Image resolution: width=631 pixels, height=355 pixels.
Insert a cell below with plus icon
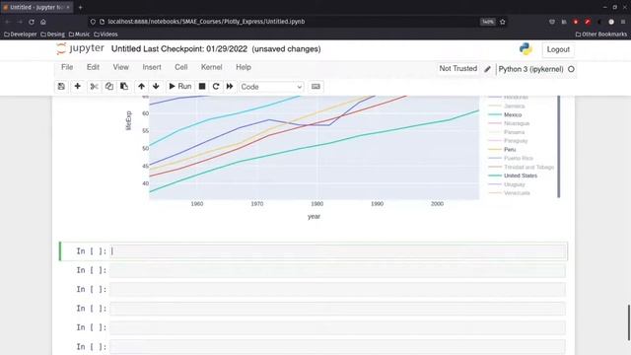tap(77, 87)
